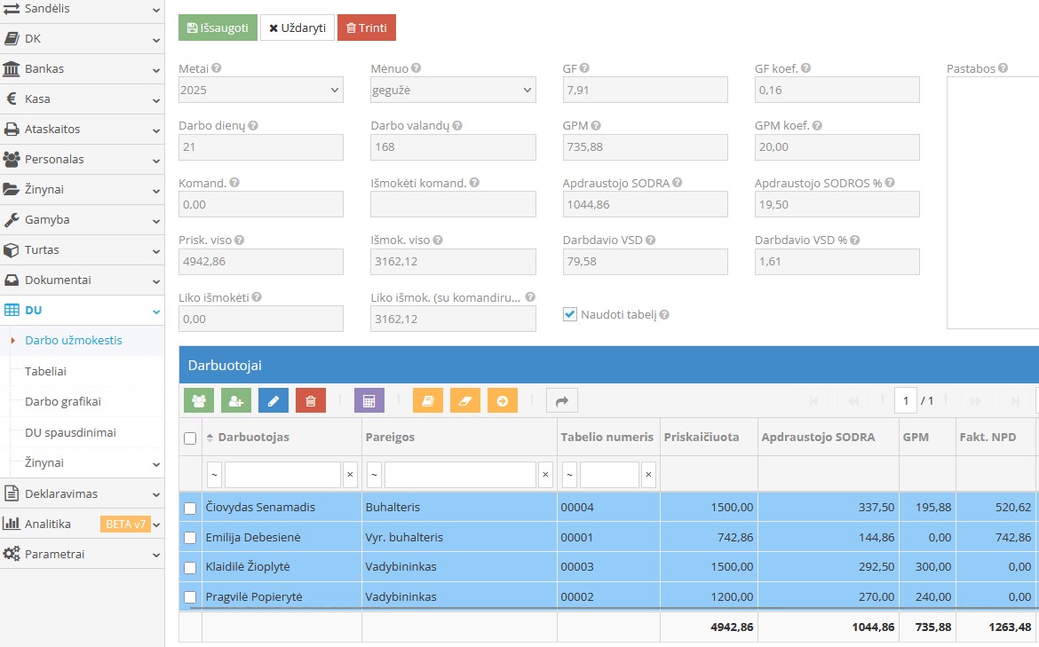Screen dimensions: 1039x647
Task: Open the Metai year dropdown
Action: (x=260, y=90)
